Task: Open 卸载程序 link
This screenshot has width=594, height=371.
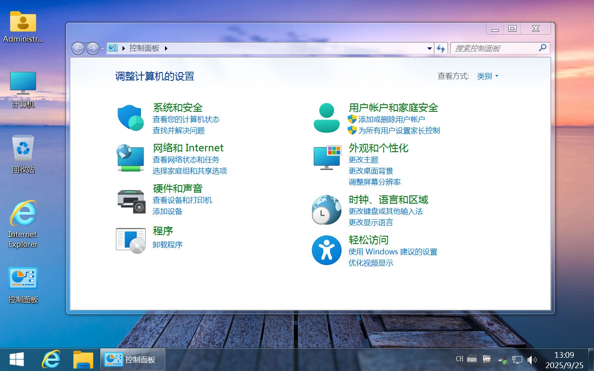Action: point(167,244)
